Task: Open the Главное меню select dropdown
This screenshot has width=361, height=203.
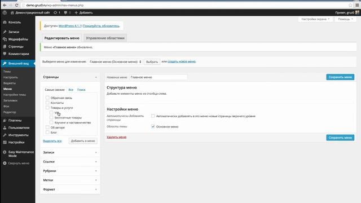Action: 115,61
